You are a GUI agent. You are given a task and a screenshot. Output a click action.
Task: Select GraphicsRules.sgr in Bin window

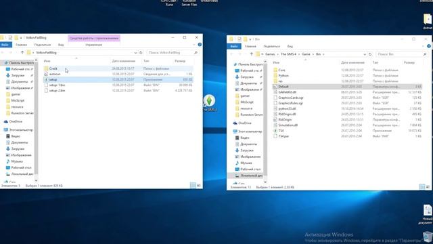point(347,103)
